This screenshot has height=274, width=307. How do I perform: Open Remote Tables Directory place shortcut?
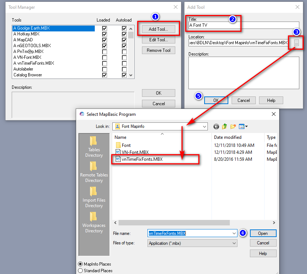(94, 172)
